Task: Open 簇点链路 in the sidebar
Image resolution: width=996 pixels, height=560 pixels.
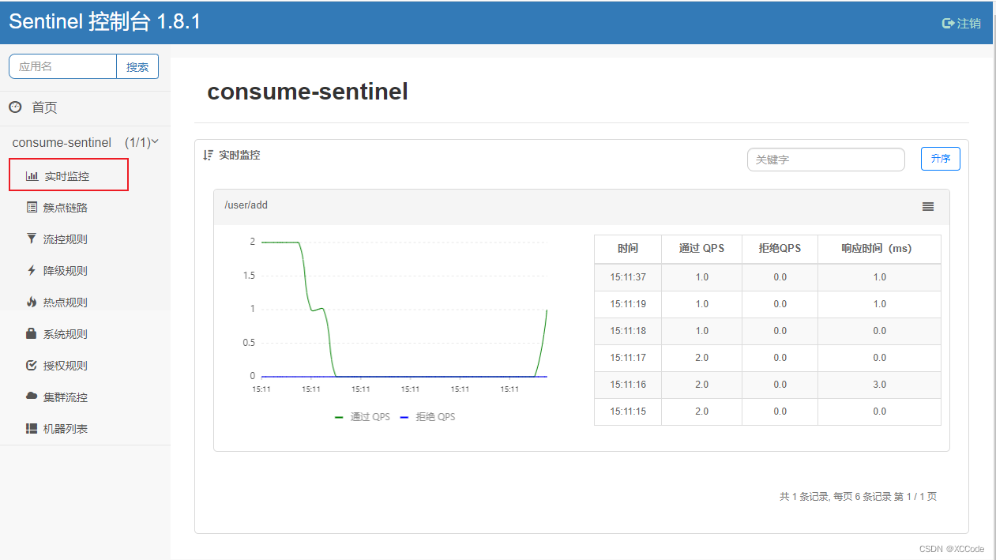Action: (66, 208)
